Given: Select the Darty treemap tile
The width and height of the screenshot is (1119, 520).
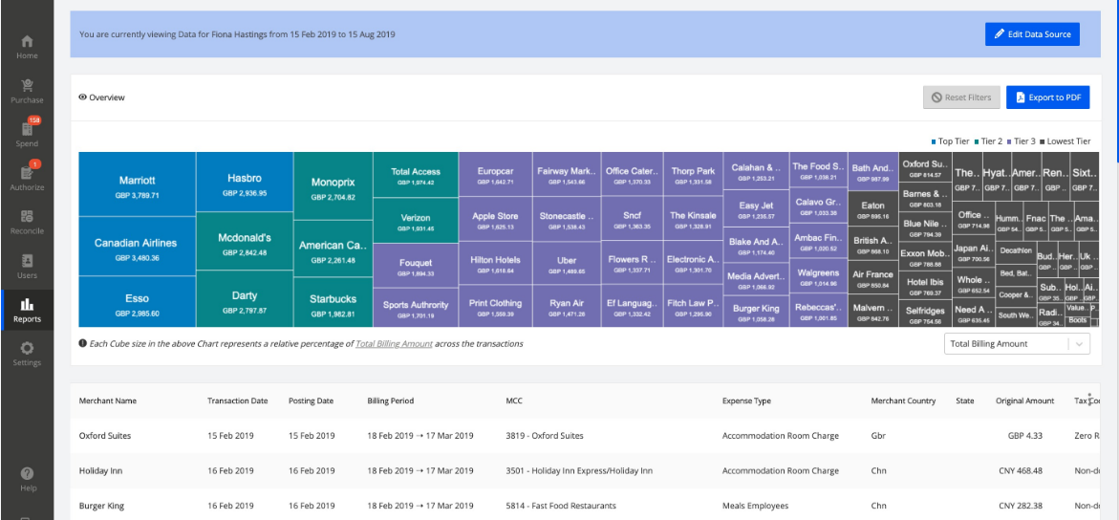Looking at the screenshot, I should (x=244, y=298).
